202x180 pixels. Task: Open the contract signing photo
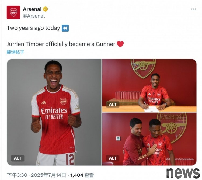pyautogui.click(x=149, y=86)
